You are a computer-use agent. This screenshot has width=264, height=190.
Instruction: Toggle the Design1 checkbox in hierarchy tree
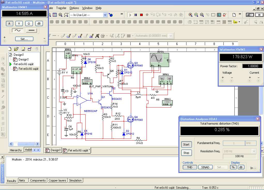pyautogui.click(x=11, y=55)
